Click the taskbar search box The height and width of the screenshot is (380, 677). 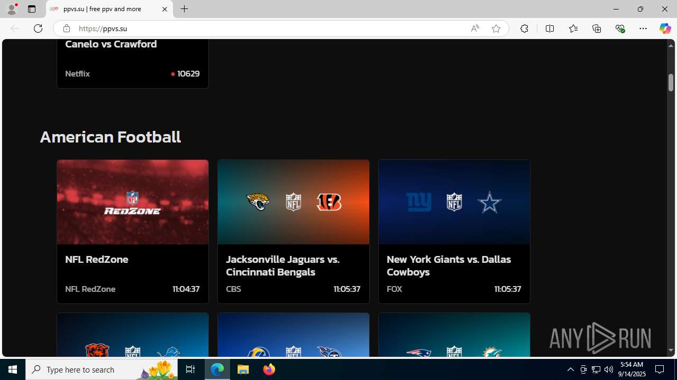(102, 369)
